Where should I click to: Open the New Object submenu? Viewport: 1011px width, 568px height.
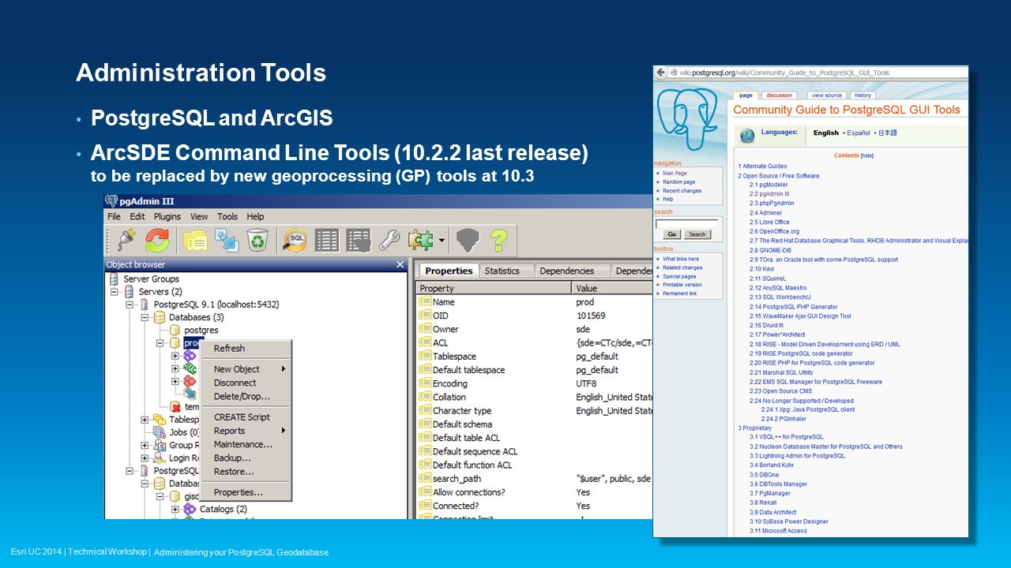point(246,368)
